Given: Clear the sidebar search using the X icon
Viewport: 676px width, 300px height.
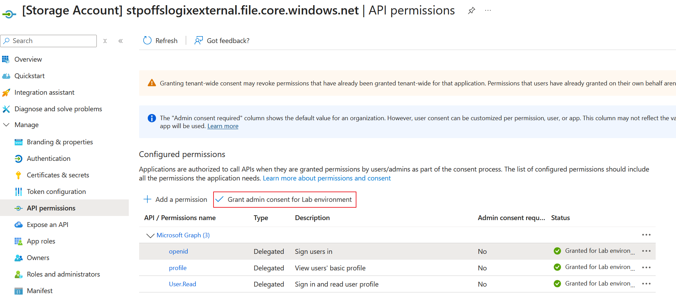Looking at the screenshot, I should [105, 41].
